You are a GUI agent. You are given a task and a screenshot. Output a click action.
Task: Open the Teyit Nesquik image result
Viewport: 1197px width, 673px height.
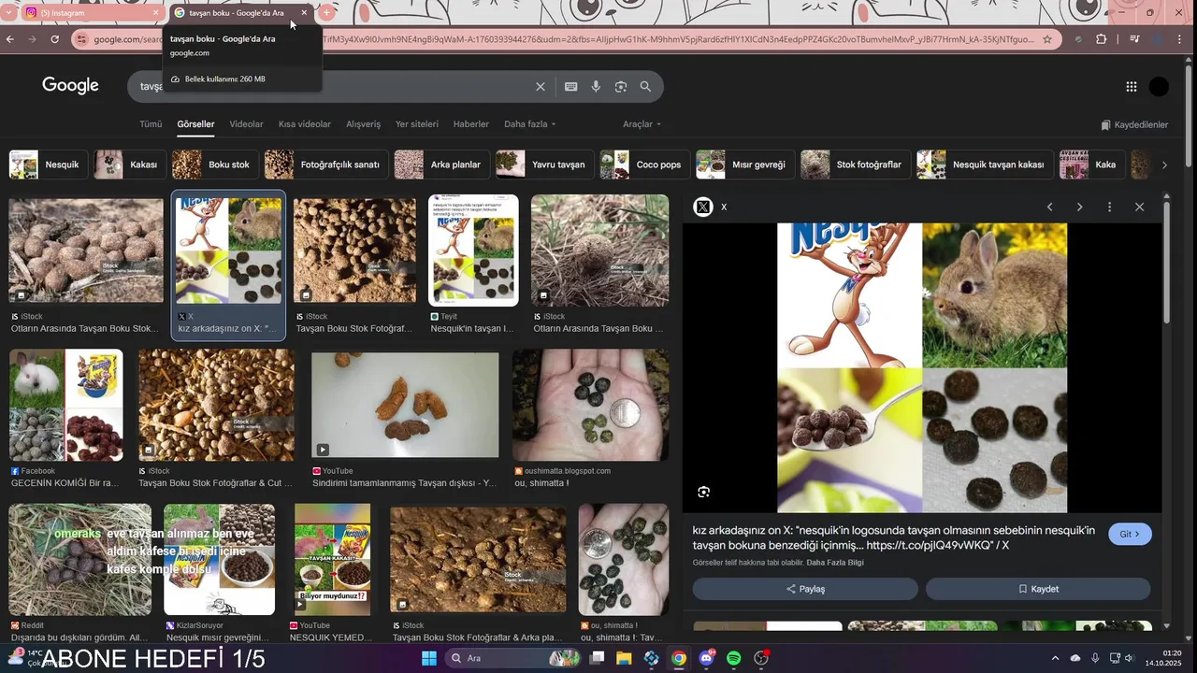click(x=473, y=251)
